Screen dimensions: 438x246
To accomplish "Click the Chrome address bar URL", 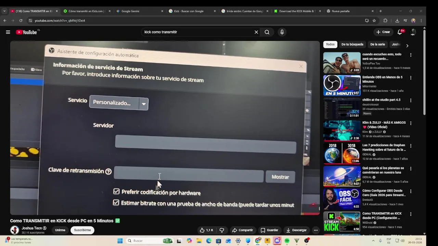I will [x=60, y=20].
